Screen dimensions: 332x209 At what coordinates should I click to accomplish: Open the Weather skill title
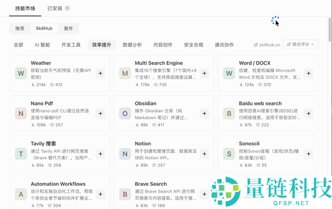click(41, 63)
